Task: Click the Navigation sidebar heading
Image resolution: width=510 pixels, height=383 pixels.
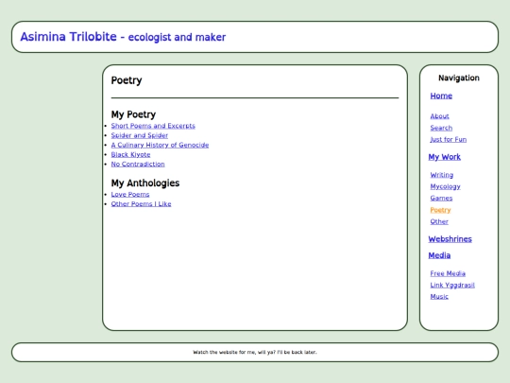Action: click(x=459, y=78)
